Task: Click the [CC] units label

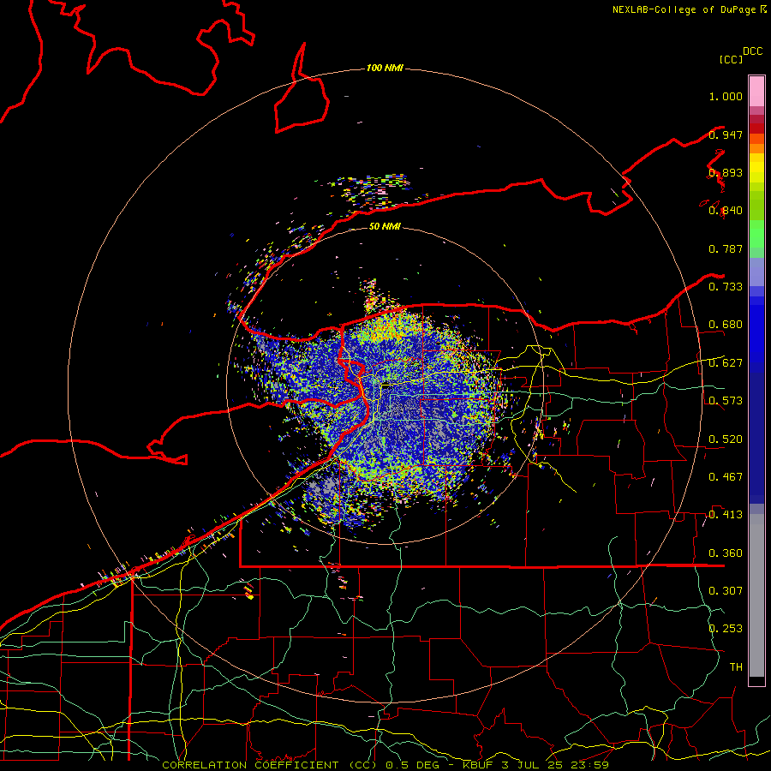Action: click(731, 59)
